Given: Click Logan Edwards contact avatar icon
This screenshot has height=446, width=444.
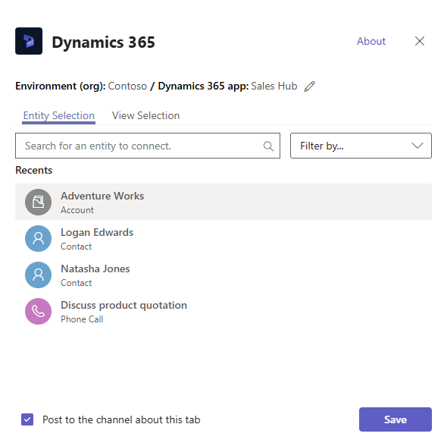Looking at the screenshot, I should tap(39, 238).
